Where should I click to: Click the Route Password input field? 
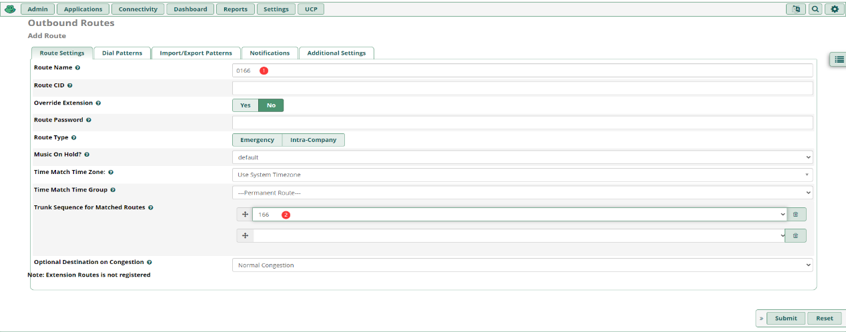522,123
